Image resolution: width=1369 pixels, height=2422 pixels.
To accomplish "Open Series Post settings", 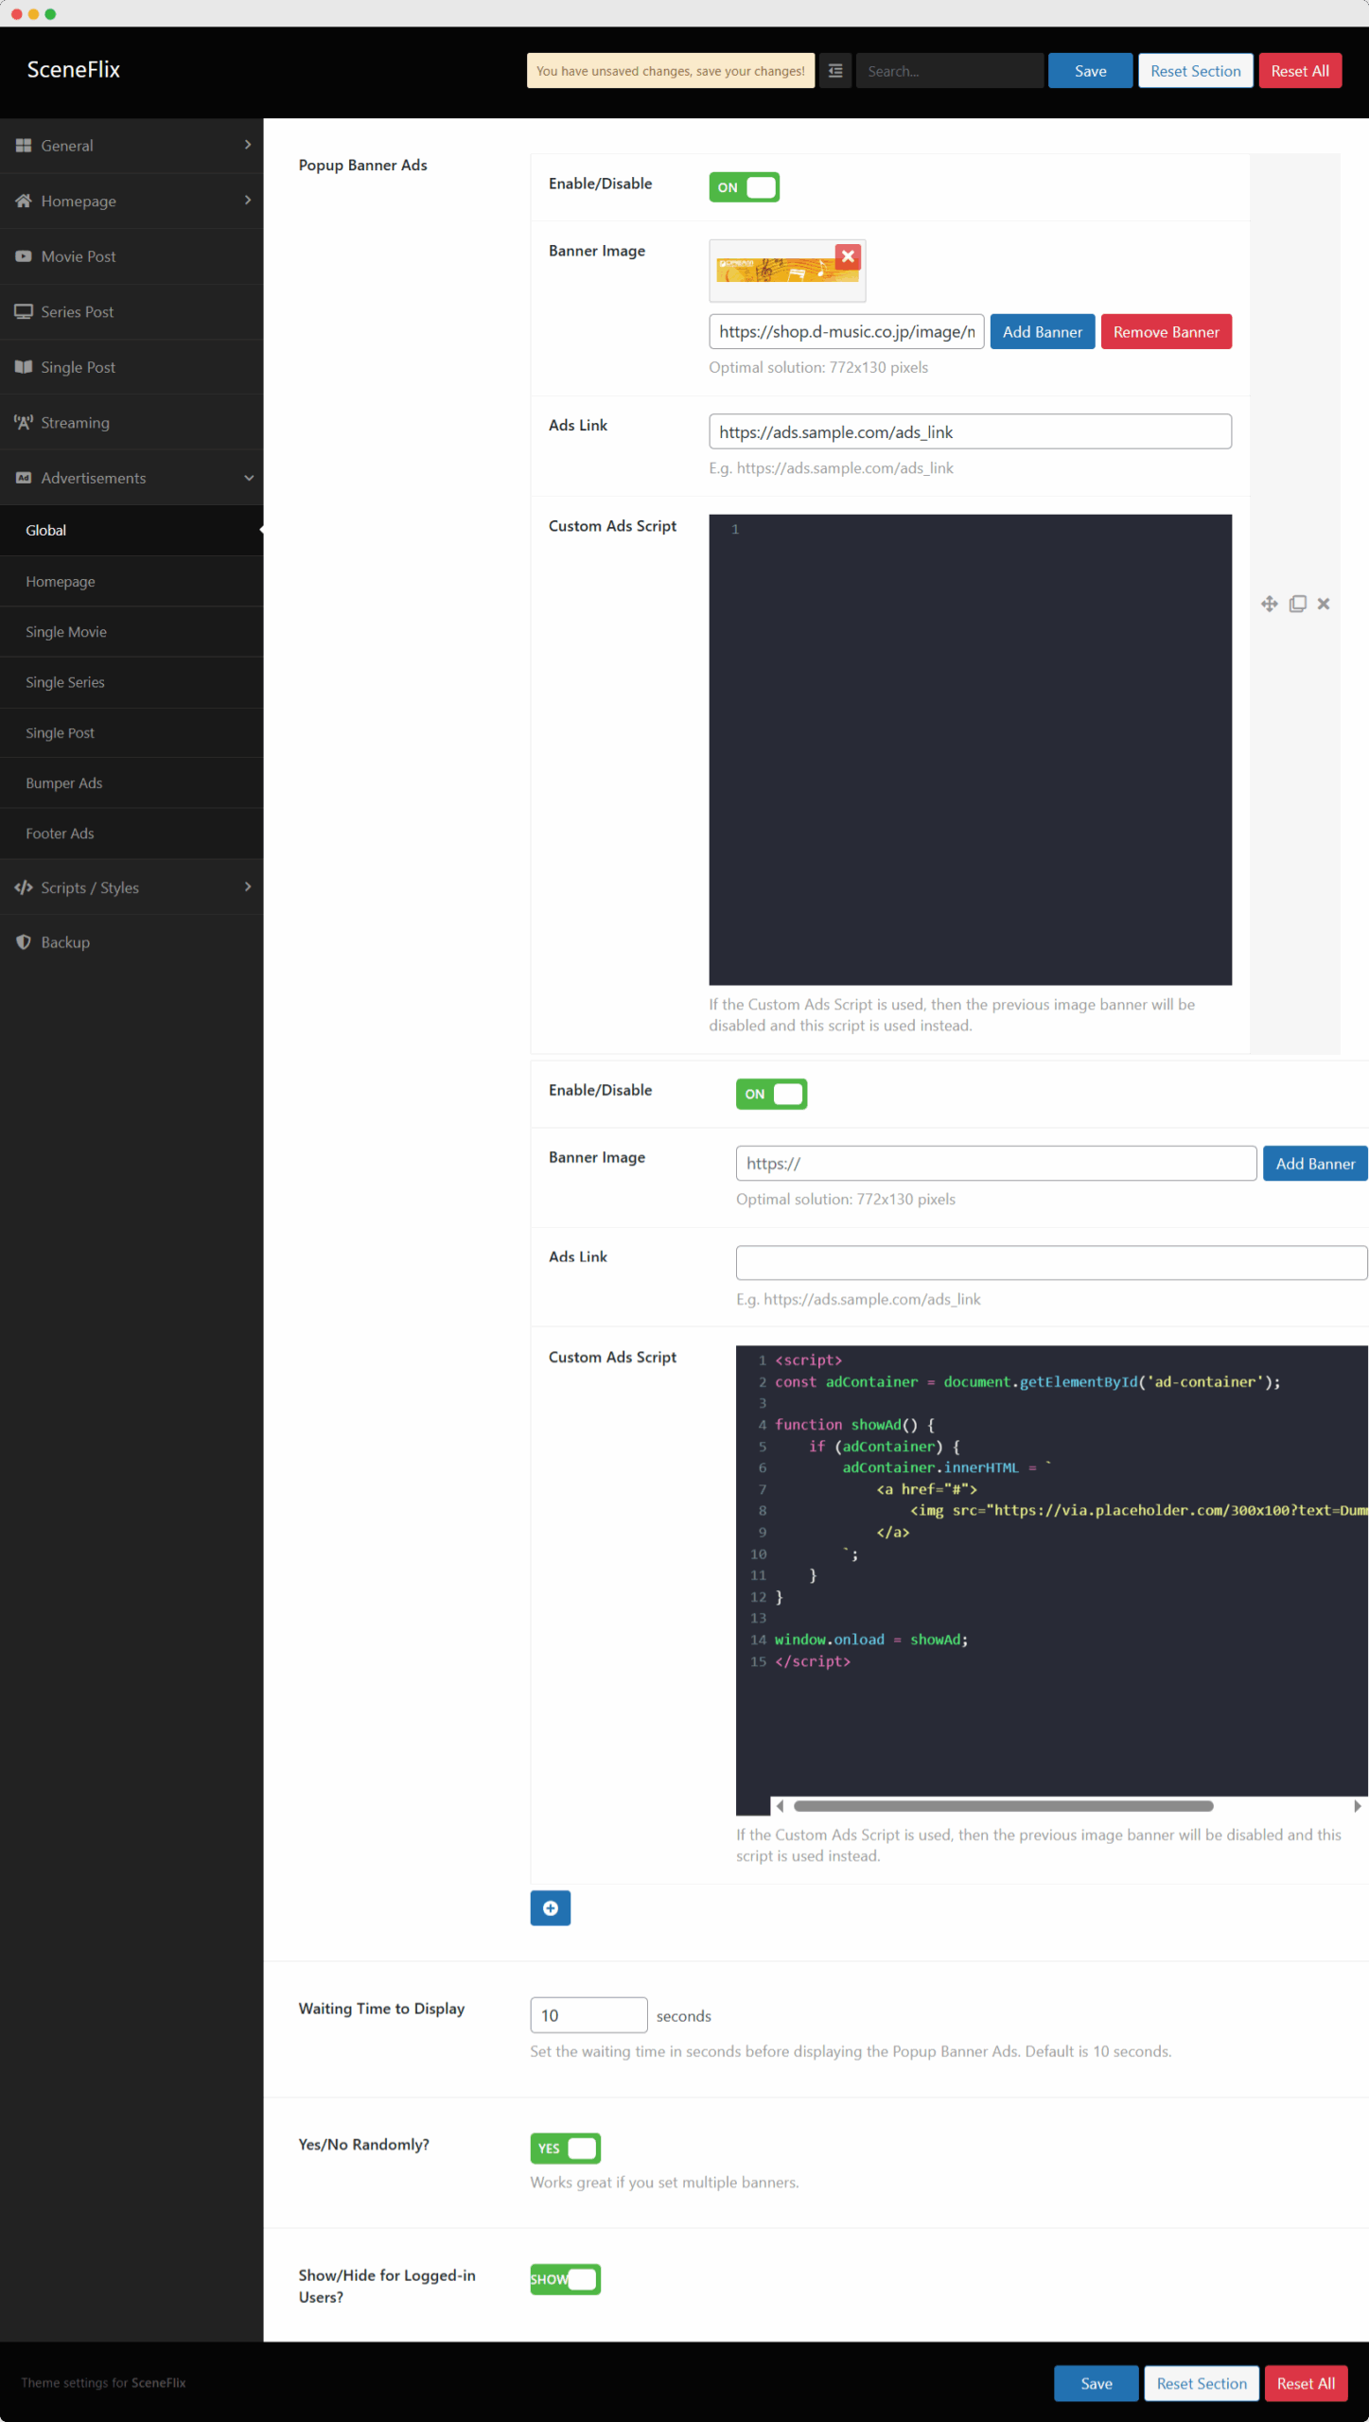I will pyautogui.click(x=132, y=311).
